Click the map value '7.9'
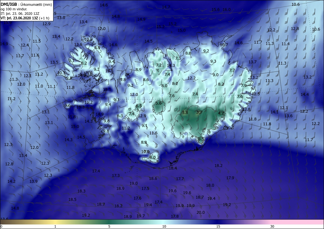This screenshot has height=229, width=324. 244,85
